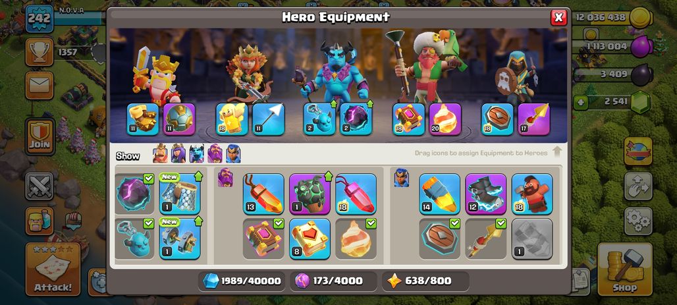Select the Lavaloon Puppet equipment level 1

pyautogui.click(x=310, y=194)
